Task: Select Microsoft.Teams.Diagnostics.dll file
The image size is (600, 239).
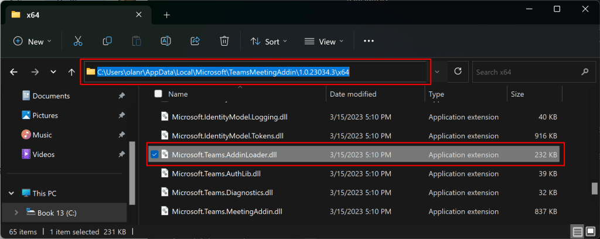Action: point(222,192)
